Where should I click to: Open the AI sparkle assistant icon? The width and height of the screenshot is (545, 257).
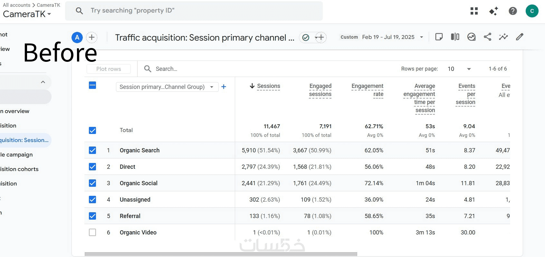pos(493,11)
